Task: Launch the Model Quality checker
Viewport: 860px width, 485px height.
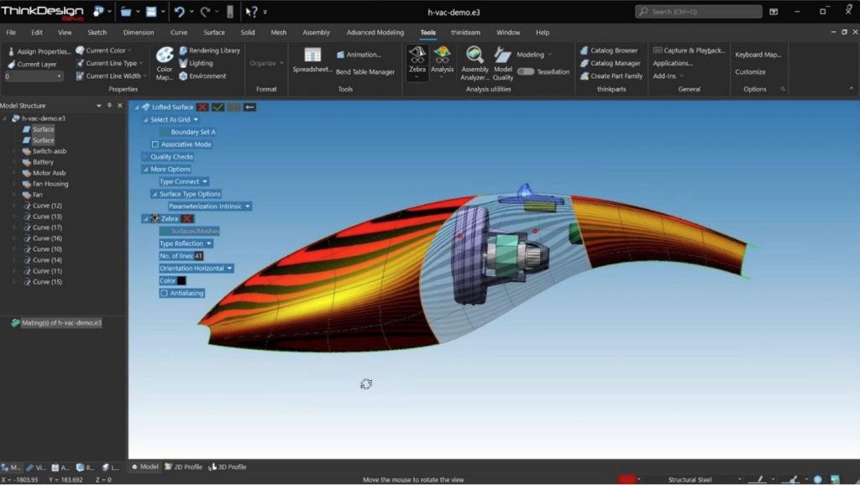Action: 502,63
